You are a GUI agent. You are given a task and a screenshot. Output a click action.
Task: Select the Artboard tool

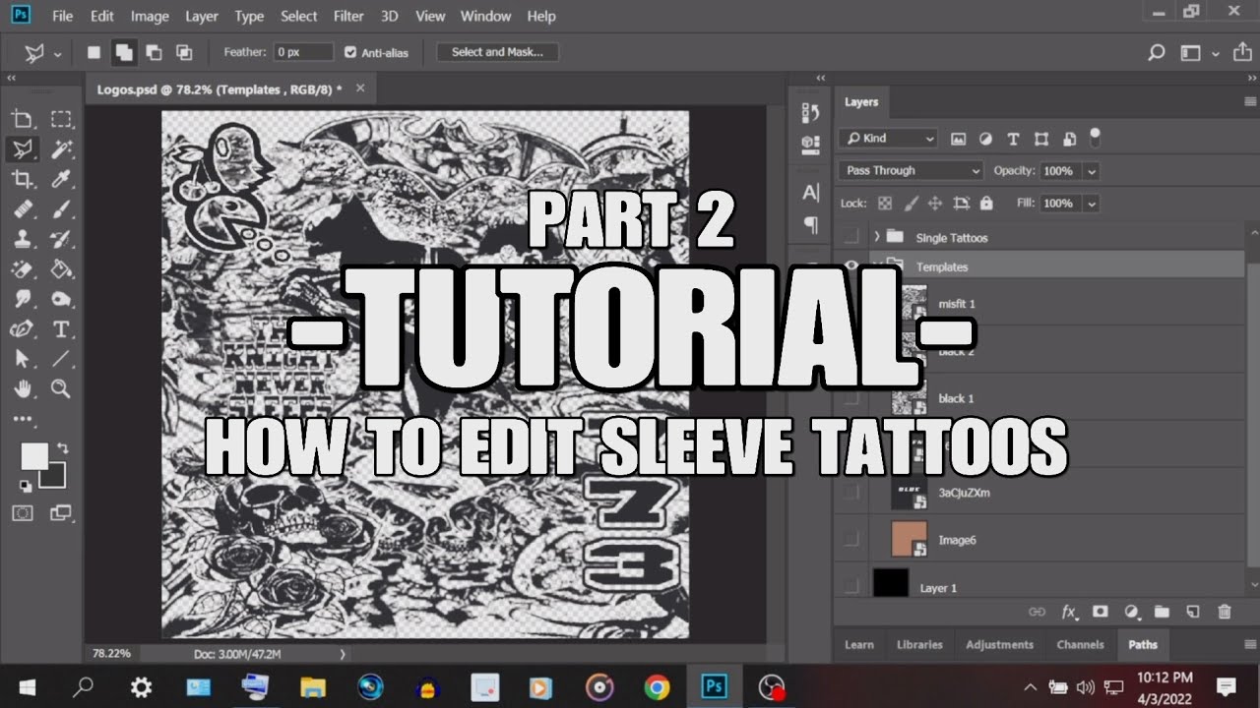click(22, 119)
